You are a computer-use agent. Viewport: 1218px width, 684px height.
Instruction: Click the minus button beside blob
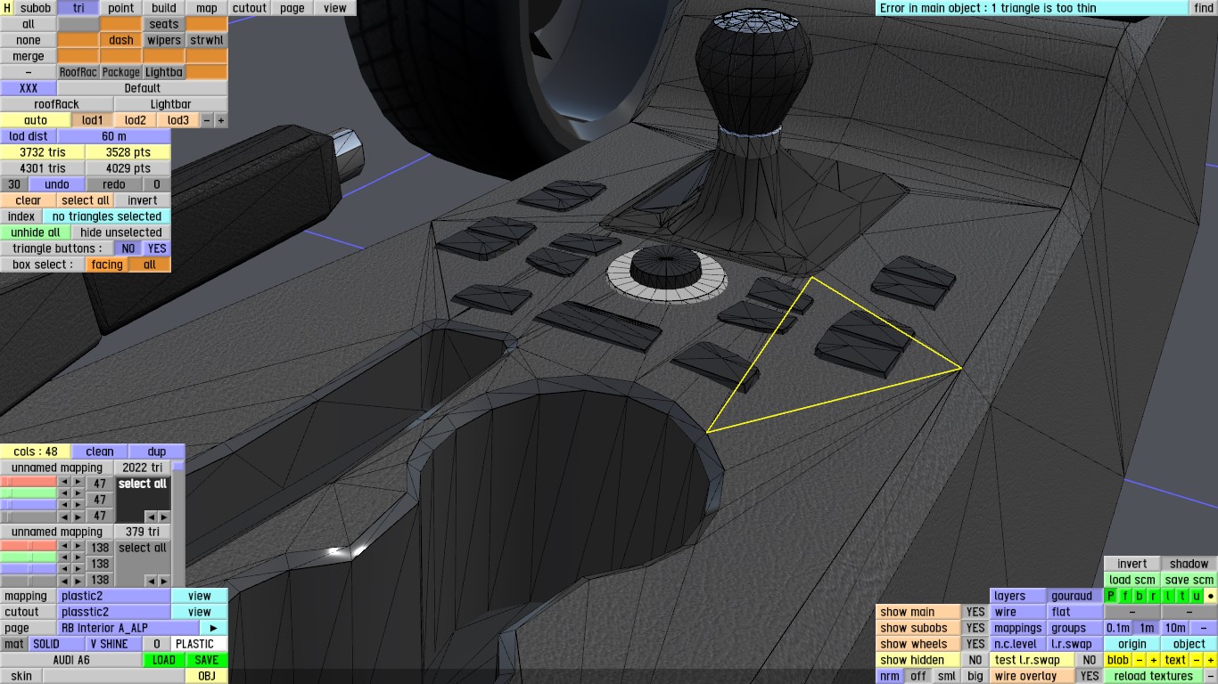1140,660
